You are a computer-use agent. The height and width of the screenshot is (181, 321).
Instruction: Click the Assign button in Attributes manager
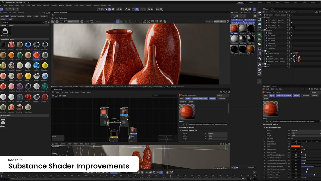(266, 99)
